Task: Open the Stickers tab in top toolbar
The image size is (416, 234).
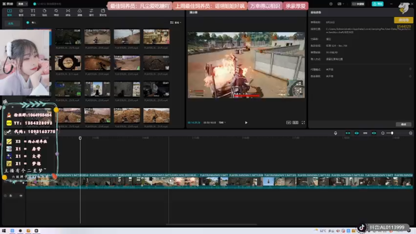Action: (45, 12)
